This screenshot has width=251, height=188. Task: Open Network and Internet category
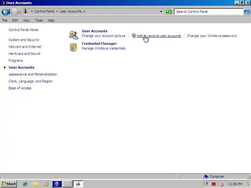pos(25,47)
